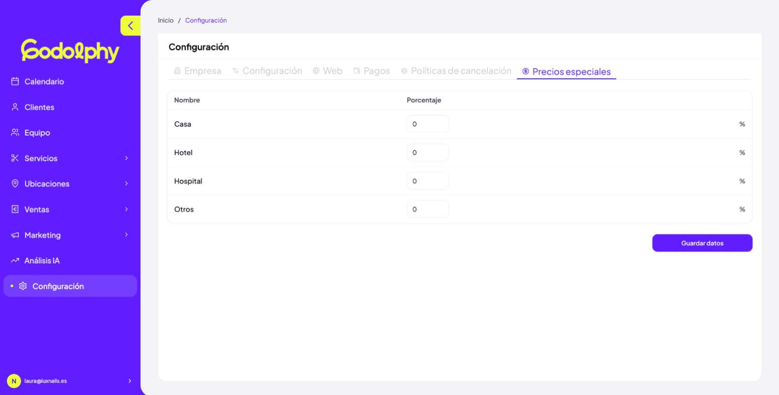779x395 pixels.
Task: Open Análisis IA in the sidebar
Action: point(42,260)
